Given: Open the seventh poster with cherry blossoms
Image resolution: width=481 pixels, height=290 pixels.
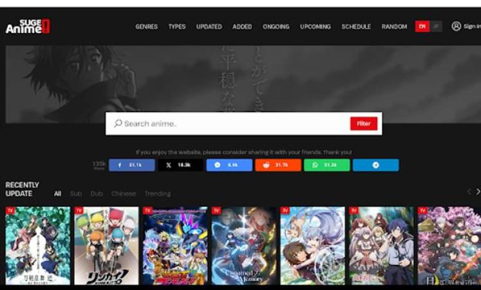Looking at the screenshot, I should point(449,246).
